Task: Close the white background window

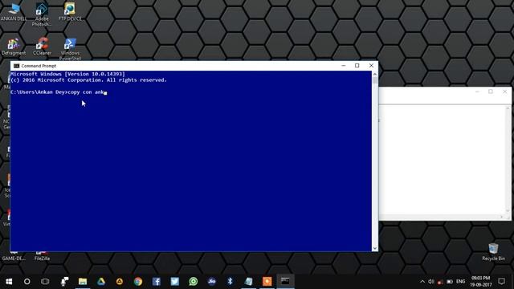Action: click(x=504, y=92)
